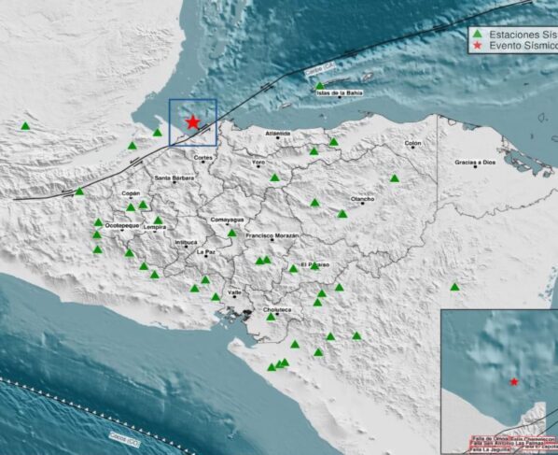
Task: Click the red star icon in legend
Action: coord(478,45)
